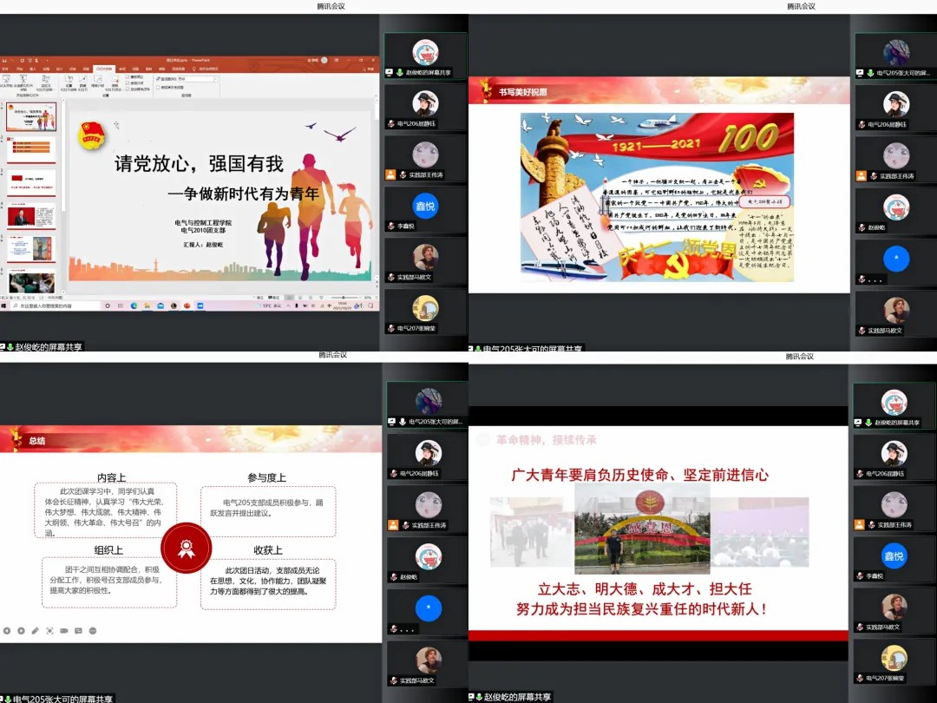
Task: Click the orange host icon beside 实践部王伟涛 in the top-left view
Action: 390,174
